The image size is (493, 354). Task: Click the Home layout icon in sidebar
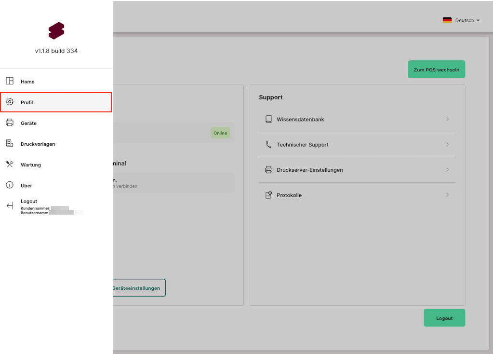[x=10, y=82]
